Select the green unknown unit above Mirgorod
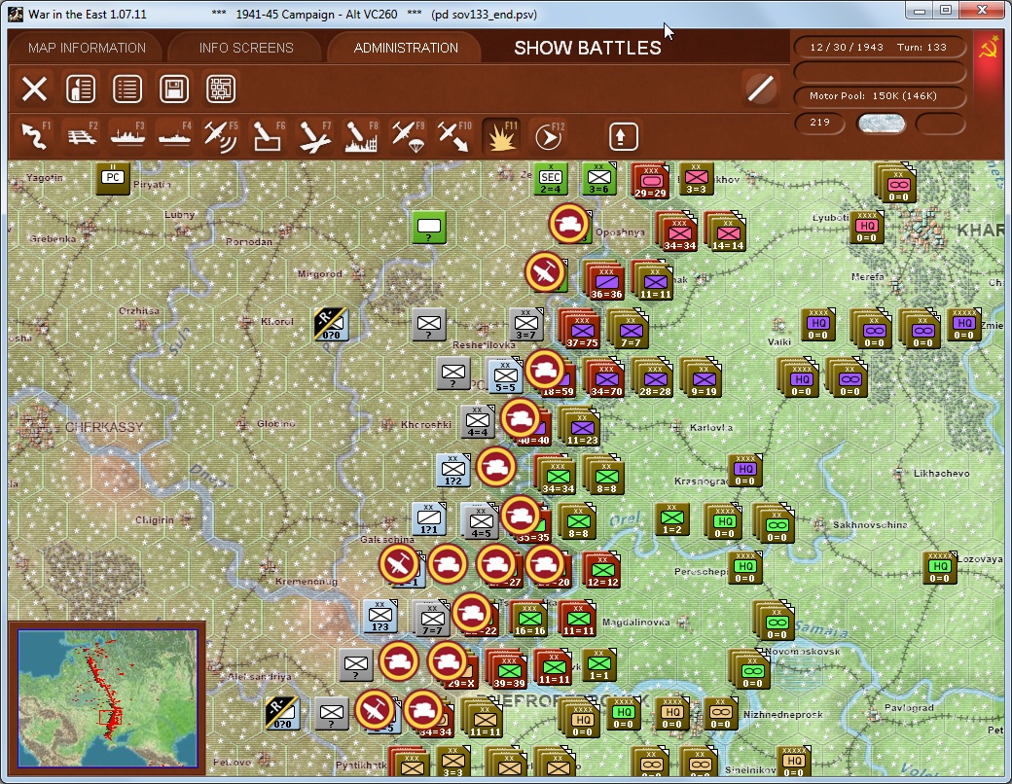This screenshot has height=784, width=1012. point(429,228)
